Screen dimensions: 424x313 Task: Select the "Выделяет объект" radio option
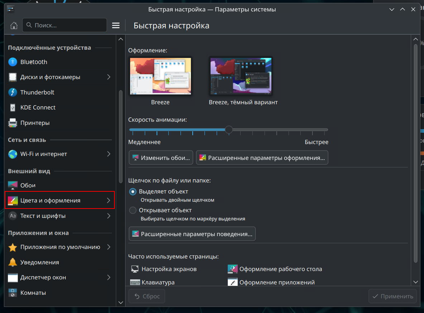pos(133,191)
